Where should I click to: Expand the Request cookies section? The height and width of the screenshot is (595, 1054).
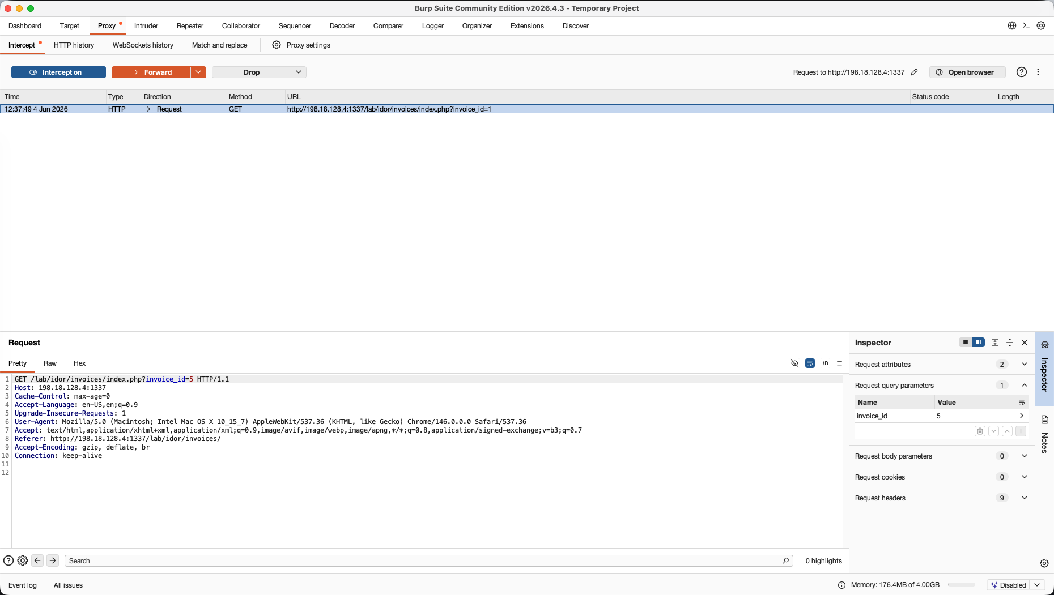(1025, 477)
